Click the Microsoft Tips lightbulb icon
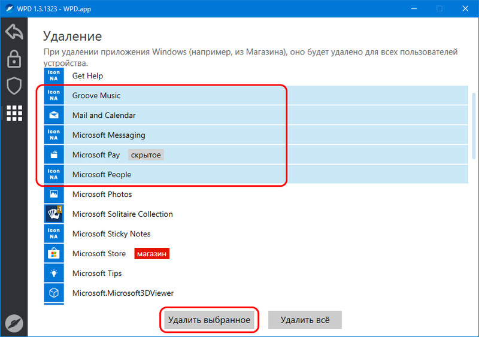 point(54,273)
